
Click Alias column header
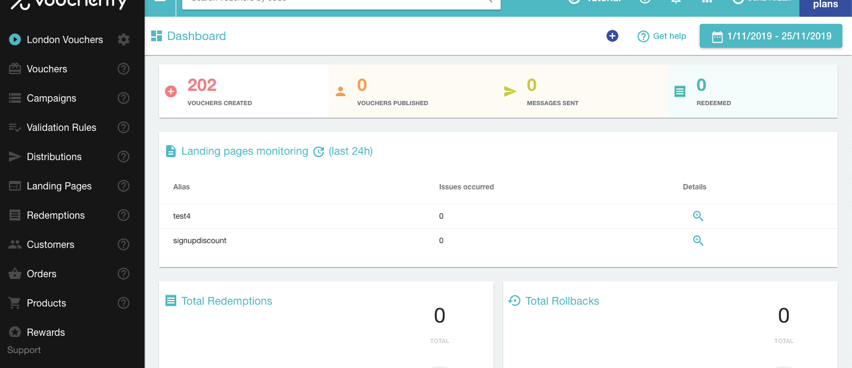182,187
